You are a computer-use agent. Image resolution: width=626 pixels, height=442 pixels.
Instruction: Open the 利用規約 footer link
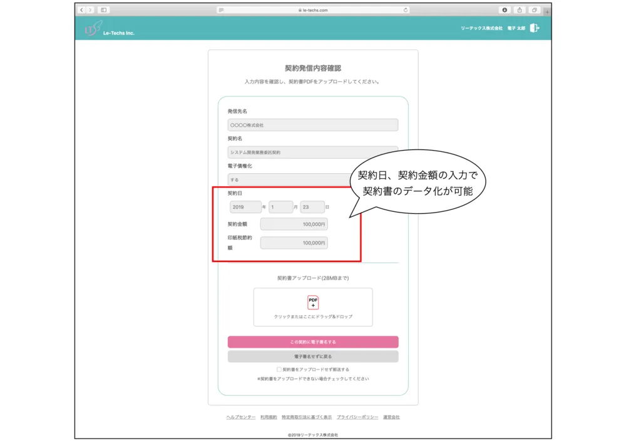[269, 417]
